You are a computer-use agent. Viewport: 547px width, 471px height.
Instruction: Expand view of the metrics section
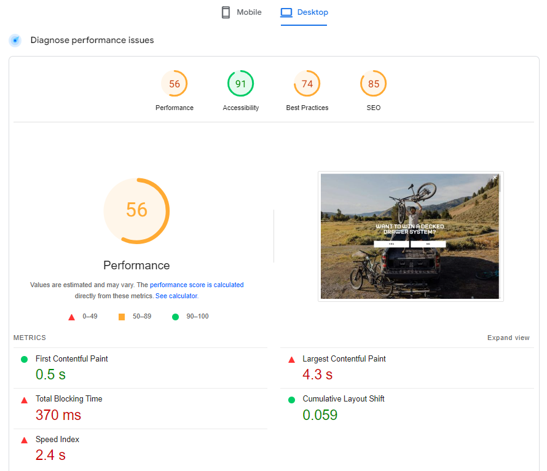pos(508,338)
